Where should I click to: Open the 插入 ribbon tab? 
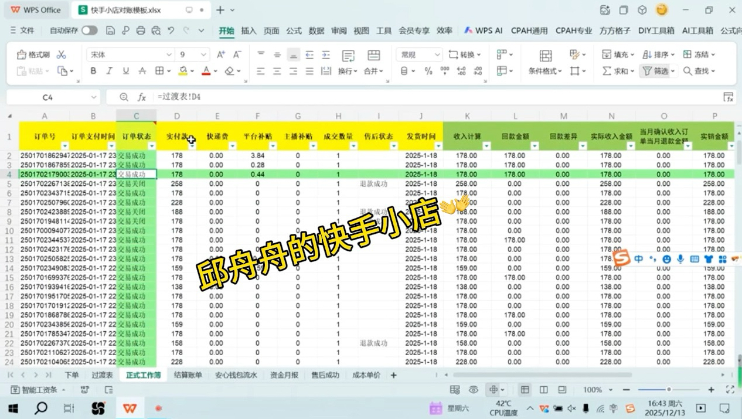pos(249,30)
